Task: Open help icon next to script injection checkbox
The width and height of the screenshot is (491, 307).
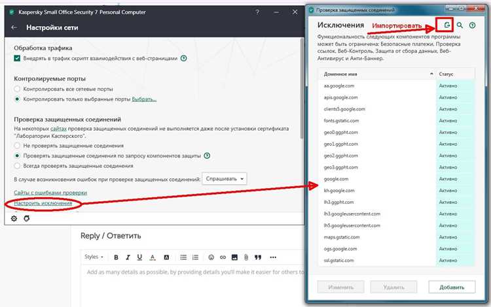Action: (184, 58)
